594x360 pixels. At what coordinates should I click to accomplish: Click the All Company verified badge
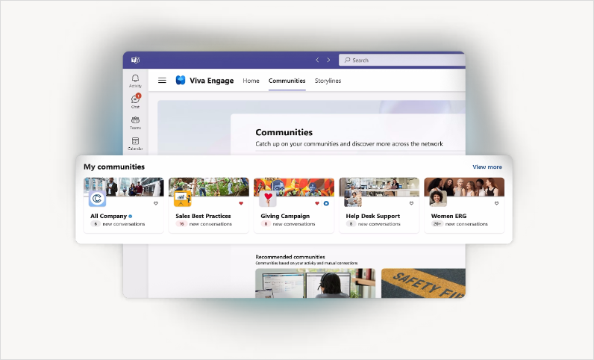(x=131, y=217)
